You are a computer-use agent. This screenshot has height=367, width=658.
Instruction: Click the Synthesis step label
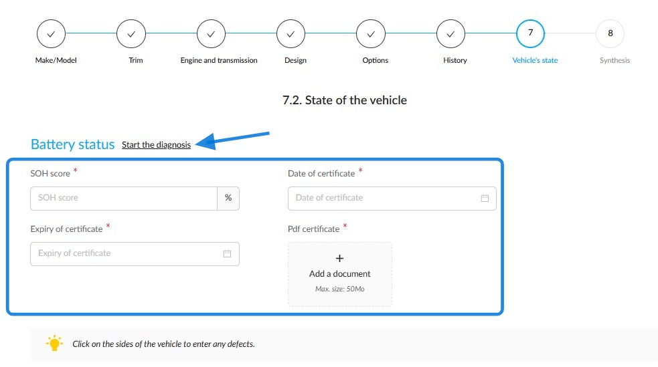pyautogui.click(x=614, y=60)
